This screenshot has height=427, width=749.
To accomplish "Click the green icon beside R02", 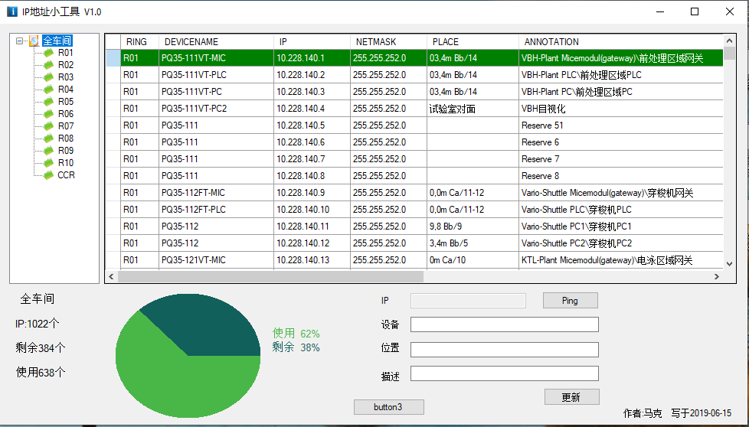I will coord(49,65).
